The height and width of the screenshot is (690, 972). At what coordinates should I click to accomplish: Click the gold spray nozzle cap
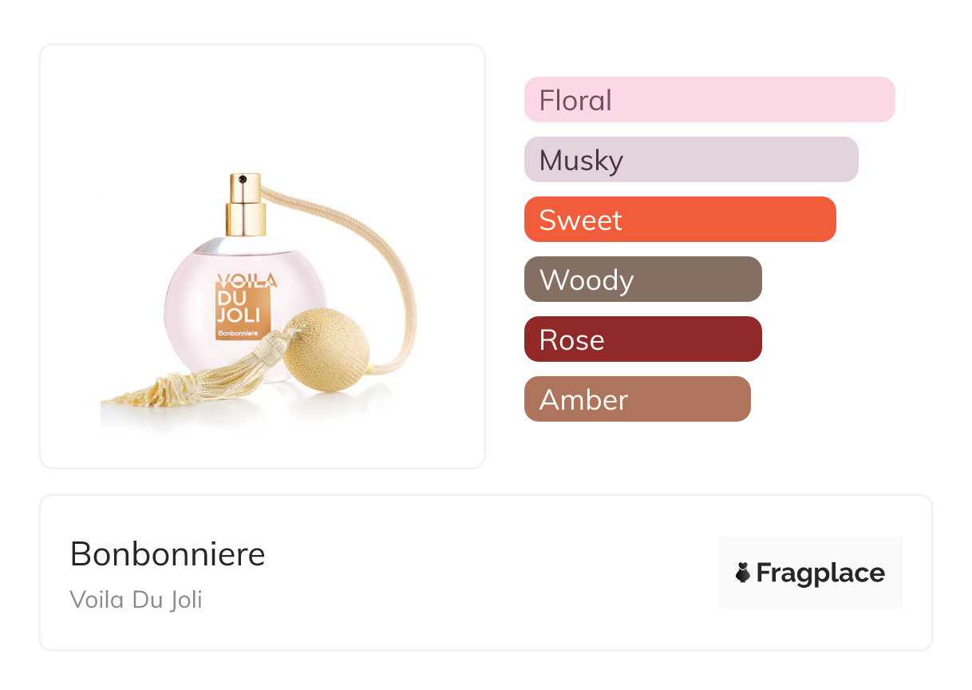click(244, 204)
